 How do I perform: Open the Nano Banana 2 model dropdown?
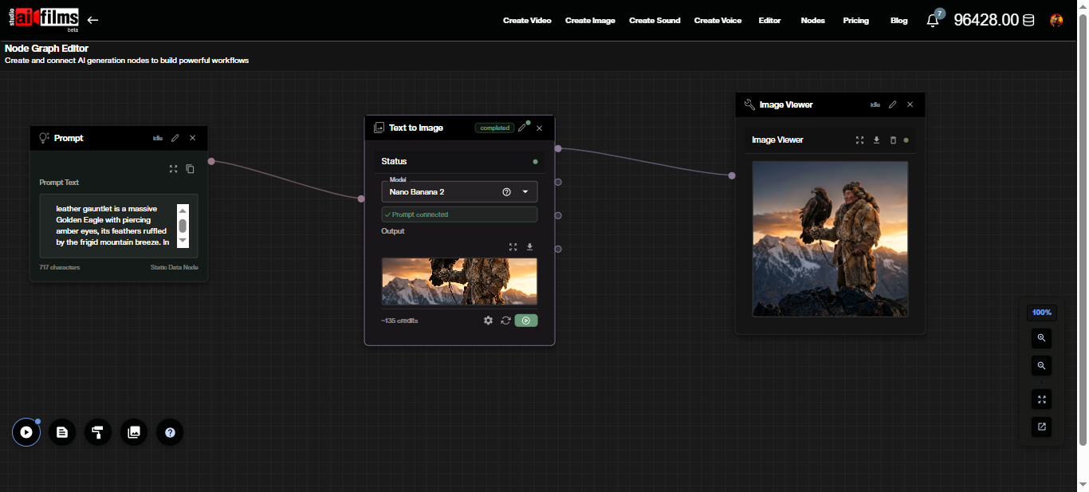coord(525,191)
